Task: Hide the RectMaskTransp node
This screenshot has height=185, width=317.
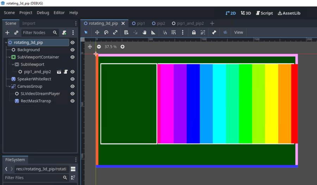Action: tap(72, 101)
